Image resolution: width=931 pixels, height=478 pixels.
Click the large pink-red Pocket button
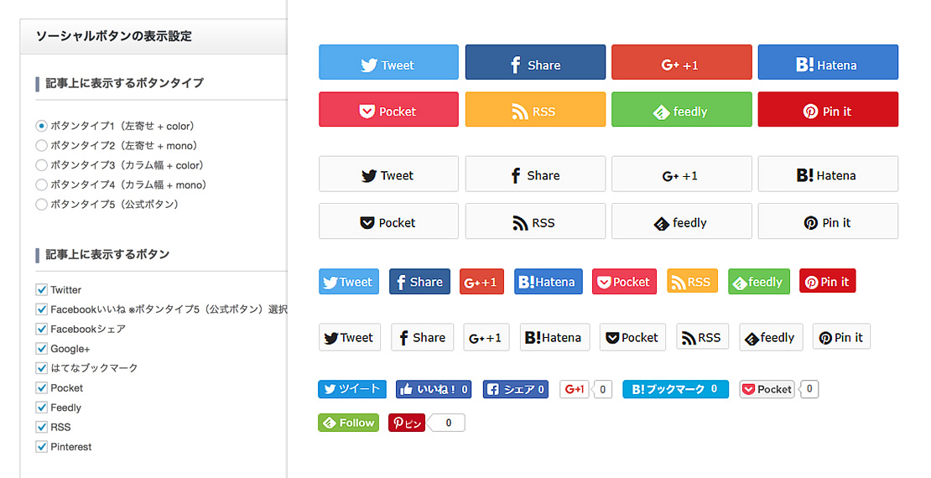click(x=389, y=109)
